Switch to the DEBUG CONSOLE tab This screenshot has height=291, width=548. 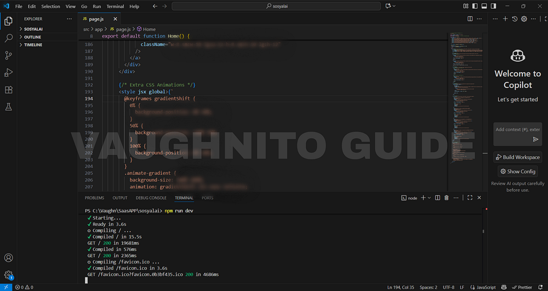pyautogui.click(x=151, y=198)
